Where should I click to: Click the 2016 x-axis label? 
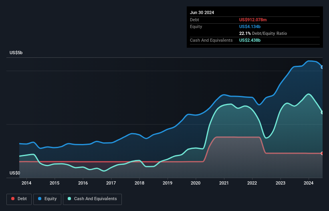(x=83, y=183)
